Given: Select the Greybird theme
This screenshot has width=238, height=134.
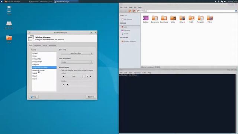Looking at the screenshot, I should [44, 64].
